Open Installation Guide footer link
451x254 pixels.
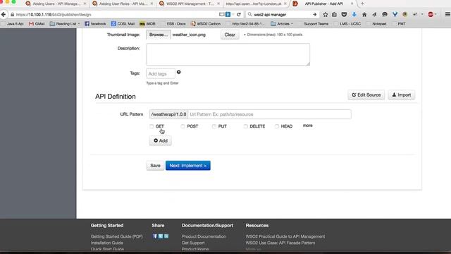point(106,243)
